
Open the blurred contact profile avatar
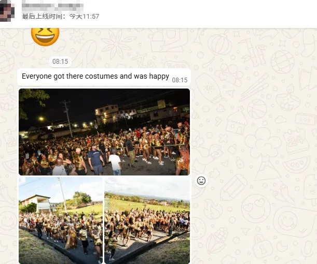point(7,10)
